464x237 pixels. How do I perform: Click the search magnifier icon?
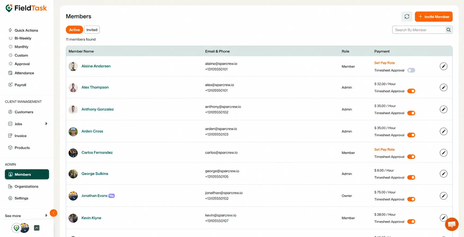coord(448,30)
